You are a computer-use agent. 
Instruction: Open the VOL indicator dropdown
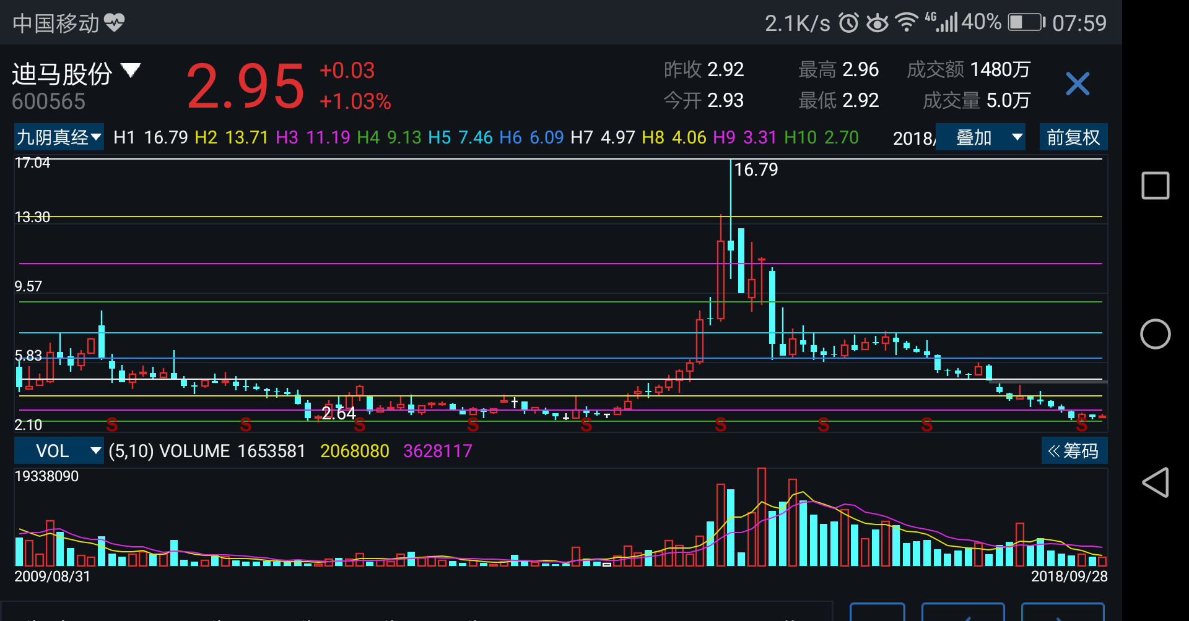[x=59, y=451]
